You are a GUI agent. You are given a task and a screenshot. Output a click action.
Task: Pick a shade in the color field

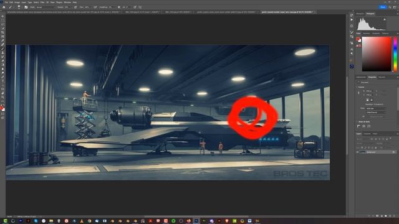click(377, 54)
